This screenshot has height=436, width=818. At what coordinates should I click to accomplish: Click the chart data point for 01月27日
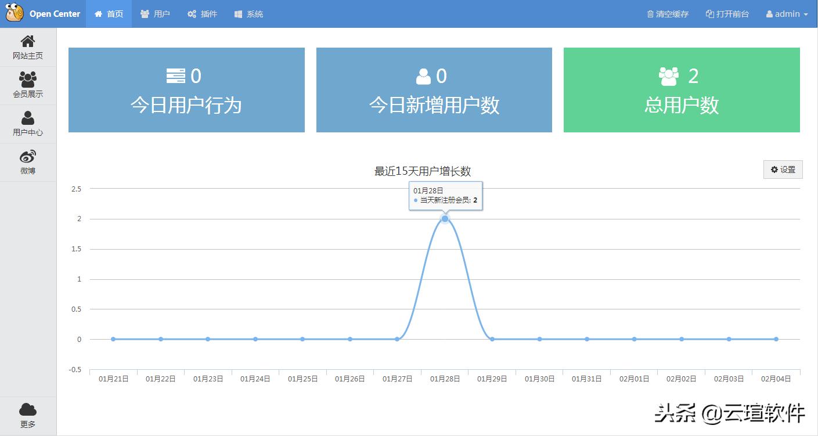(x=397, y=339)
